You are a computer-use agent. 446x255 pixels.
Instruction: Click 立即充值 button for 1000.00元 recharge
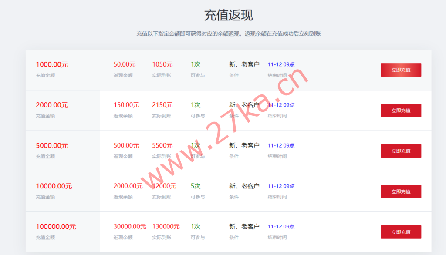401,70
